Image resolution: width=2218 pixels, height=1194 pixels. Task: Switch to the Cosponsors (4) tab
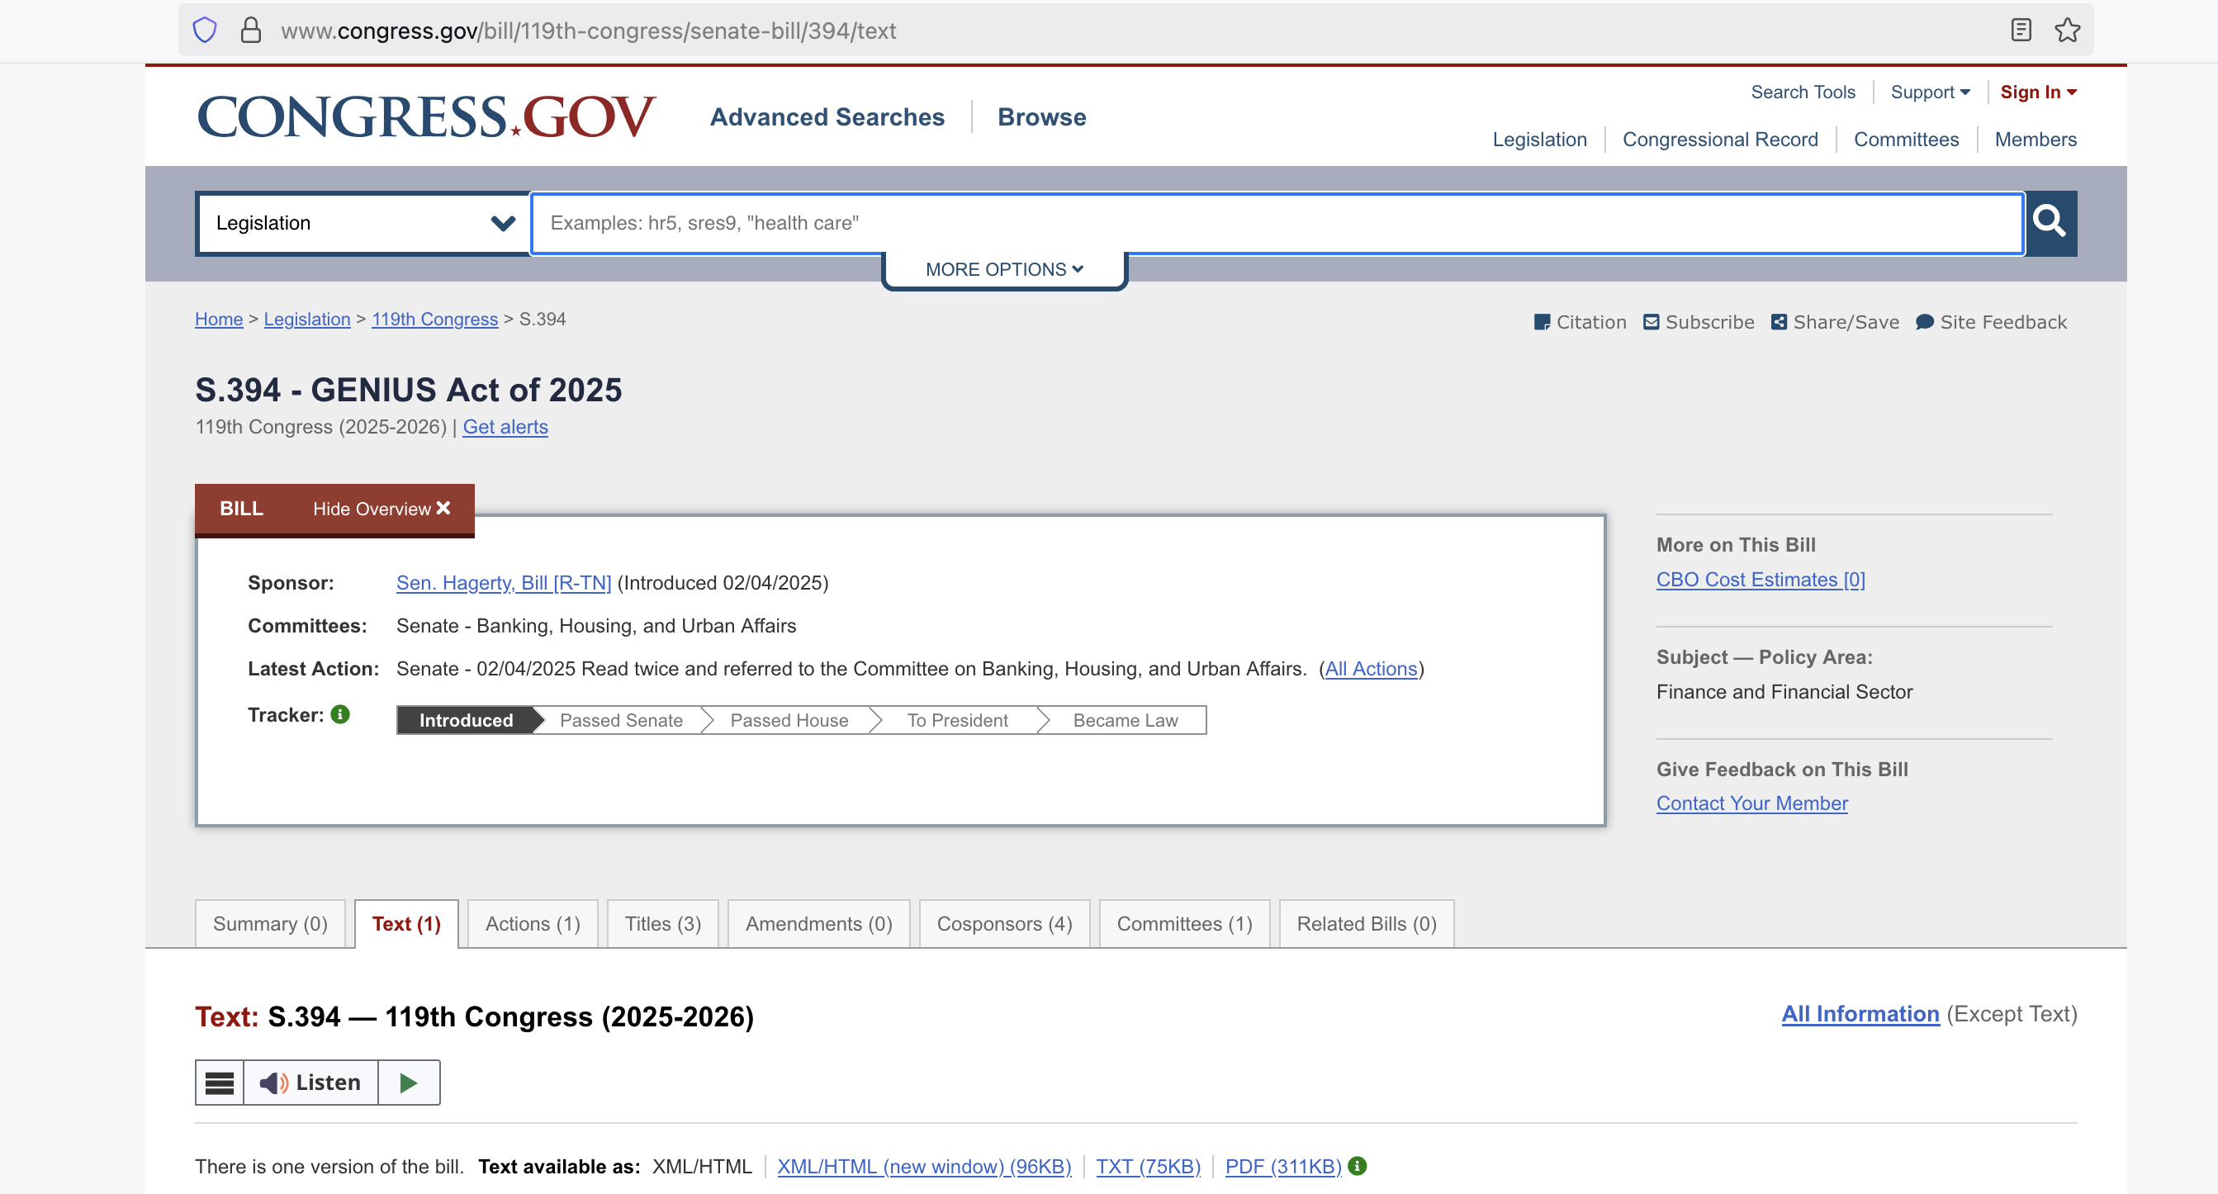pyautogui.click(x=1004, y=924)
